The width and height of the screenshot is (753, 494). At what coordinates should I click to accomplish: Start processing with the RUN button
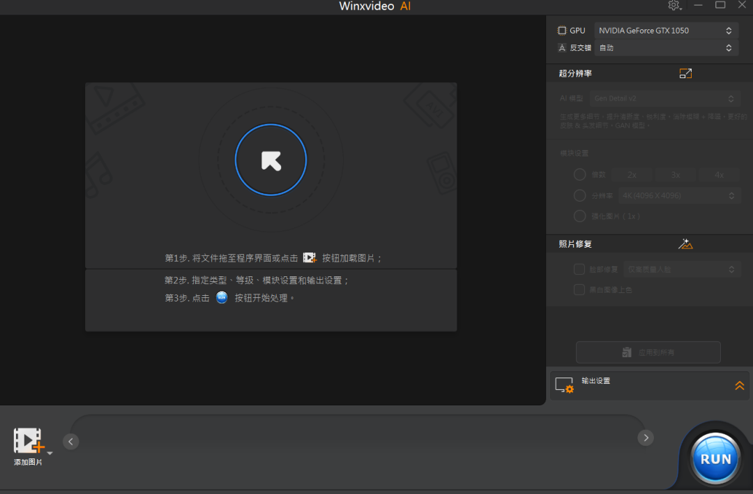tap(715, 458)
